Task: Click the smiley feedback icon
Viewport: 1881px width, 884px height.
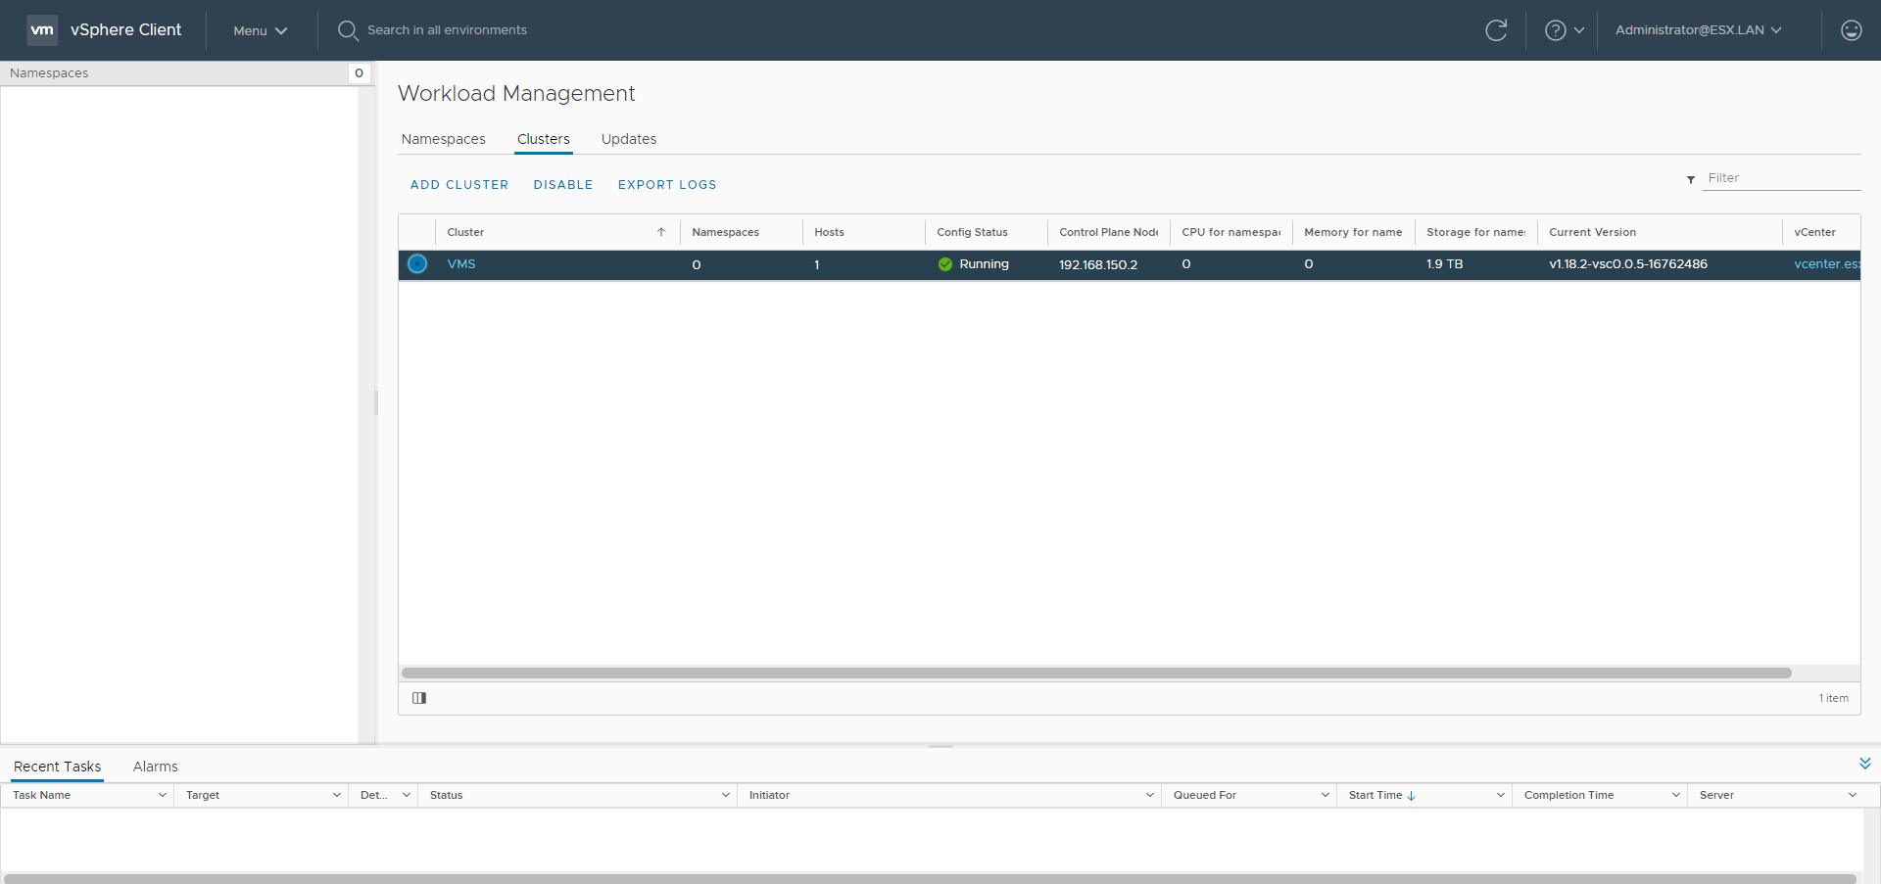Action: pyautogui.click(x=1851, y=30)
